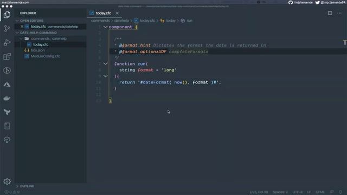The width and height of the screenshot is (347, 195).
Task: Open the Azure triangle icon view
Action: (7, 84)
